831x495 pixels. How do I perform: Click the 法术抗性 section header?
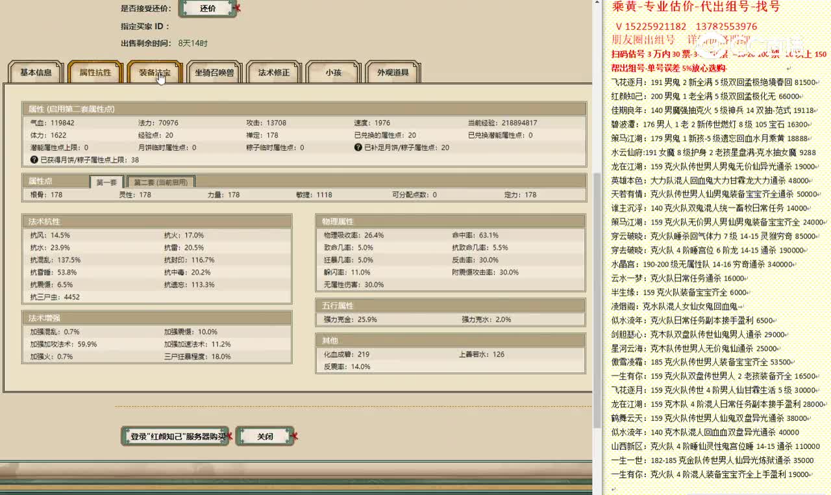(156, 222)
